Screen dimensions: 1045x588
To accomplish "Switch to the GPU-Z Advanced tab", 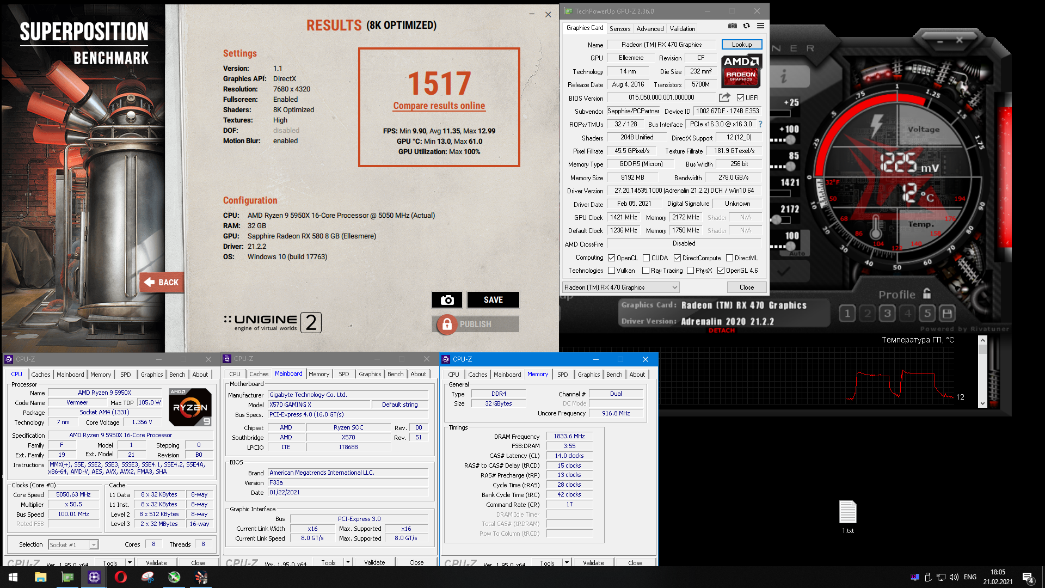I will point(650,29).
